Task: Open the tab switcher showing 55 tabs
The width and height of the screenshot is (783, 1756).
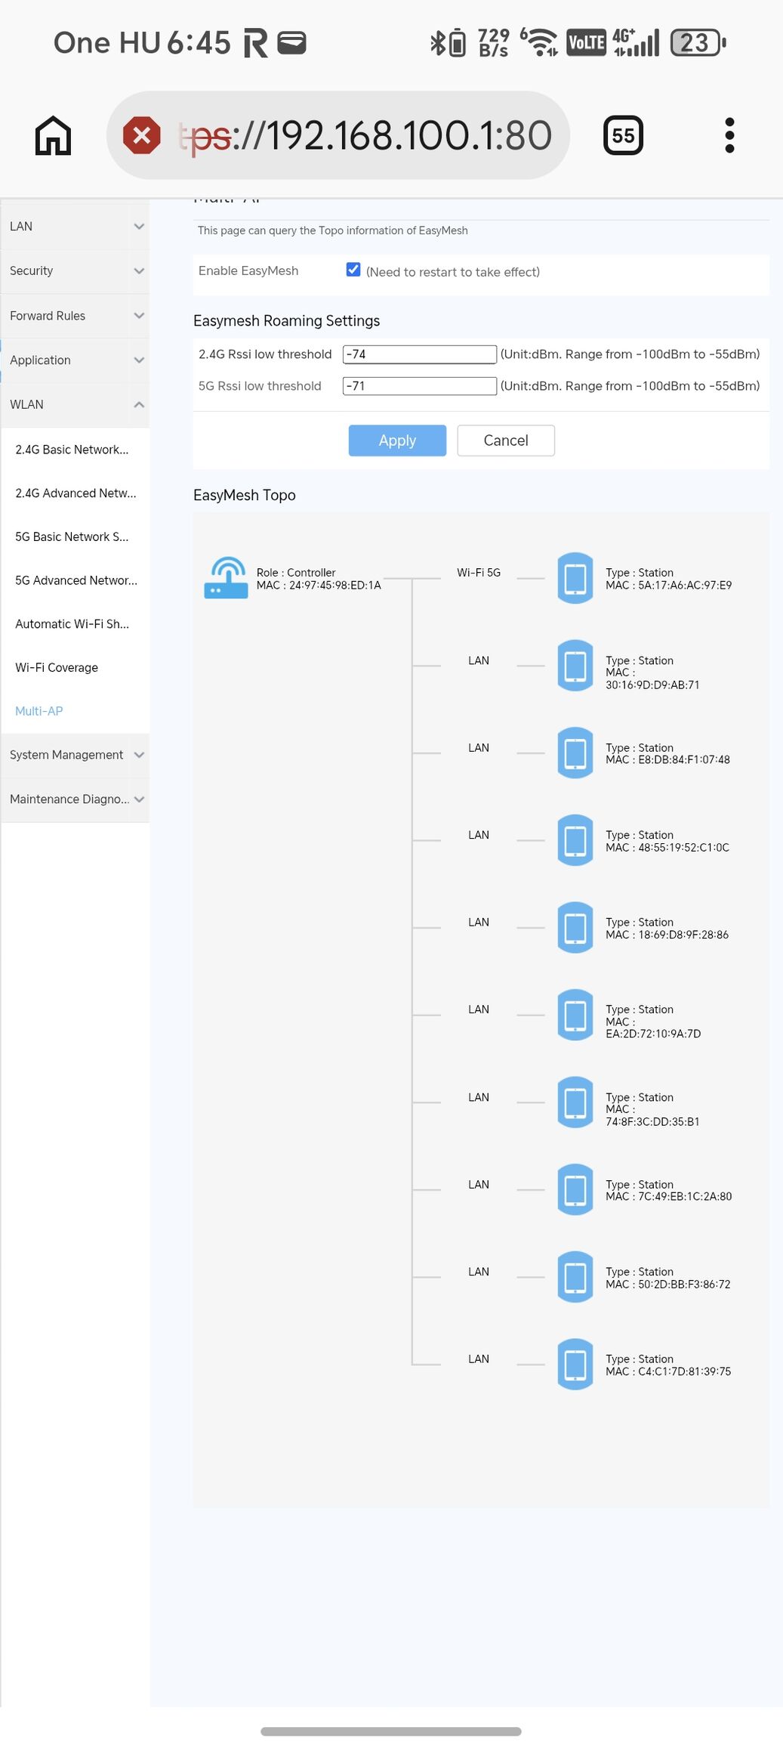Action: pos(623,136)
